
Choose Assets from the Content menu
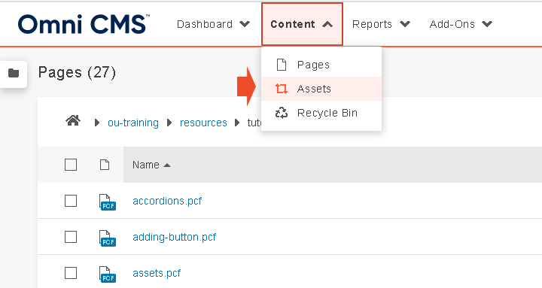coord(321,89)
